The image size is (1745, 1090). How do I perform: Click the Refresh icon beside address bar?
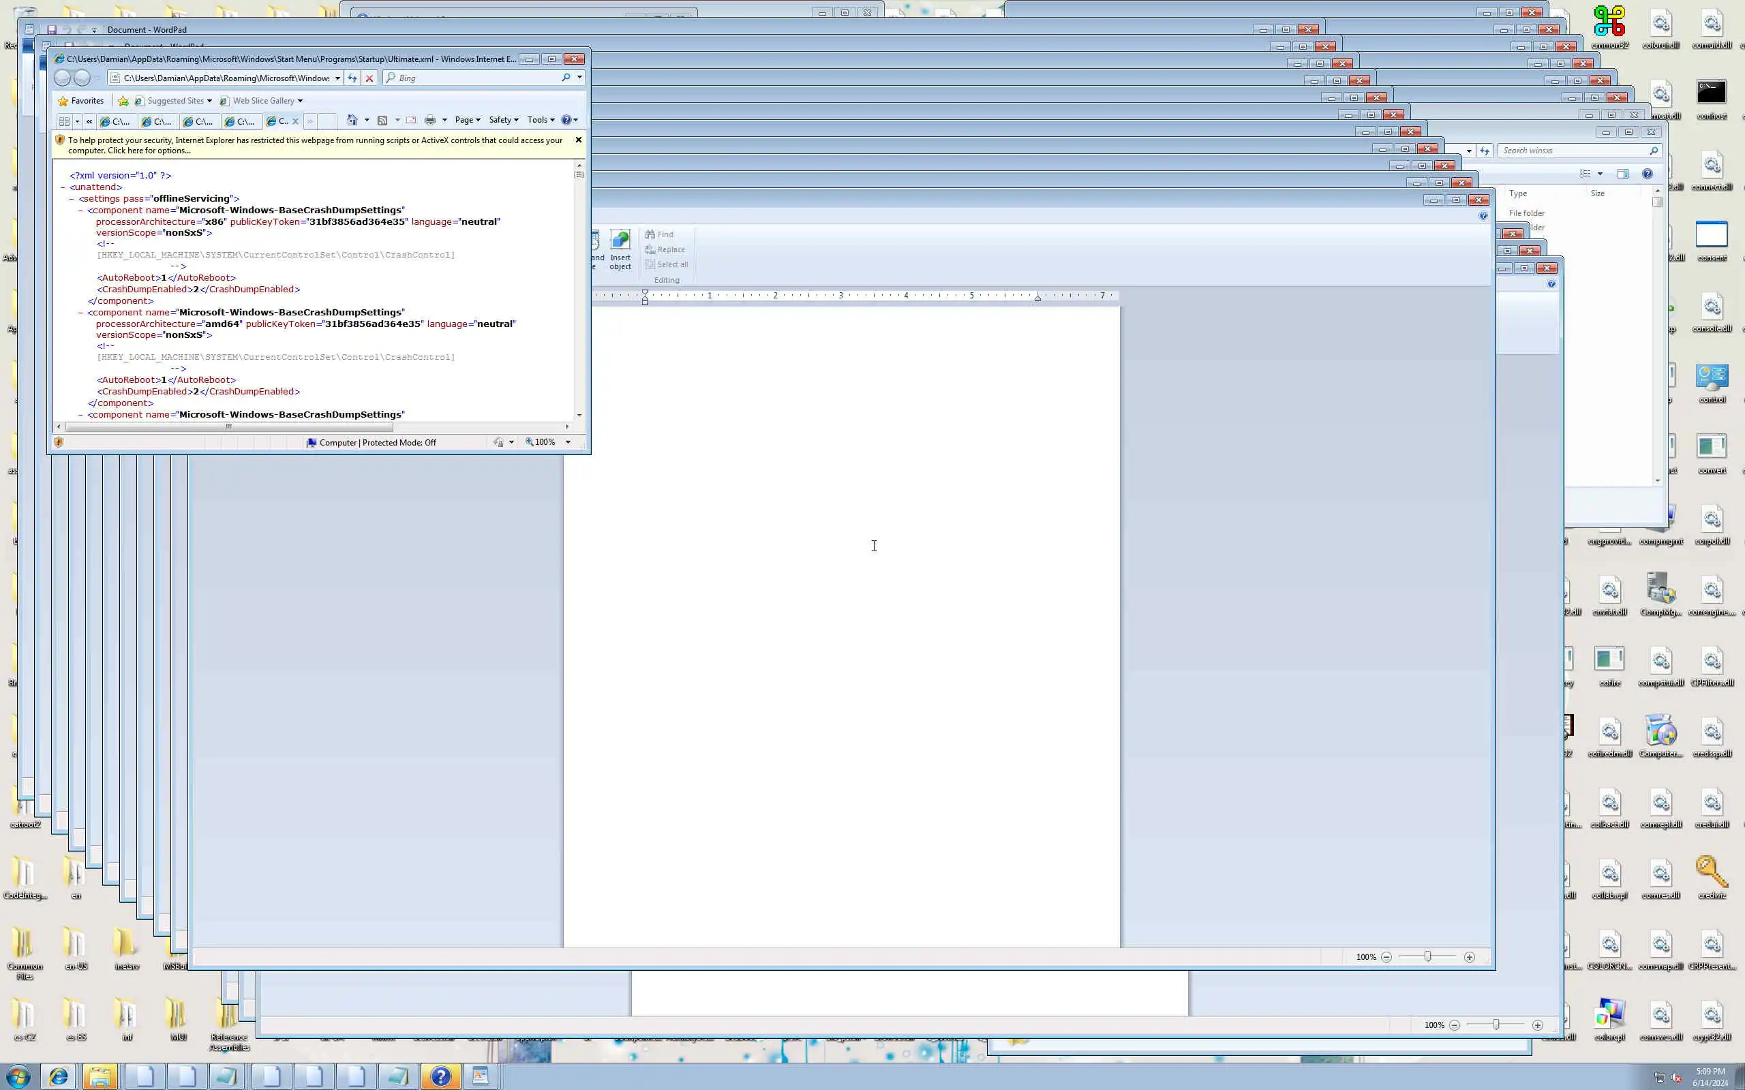(x=352, y=78)
